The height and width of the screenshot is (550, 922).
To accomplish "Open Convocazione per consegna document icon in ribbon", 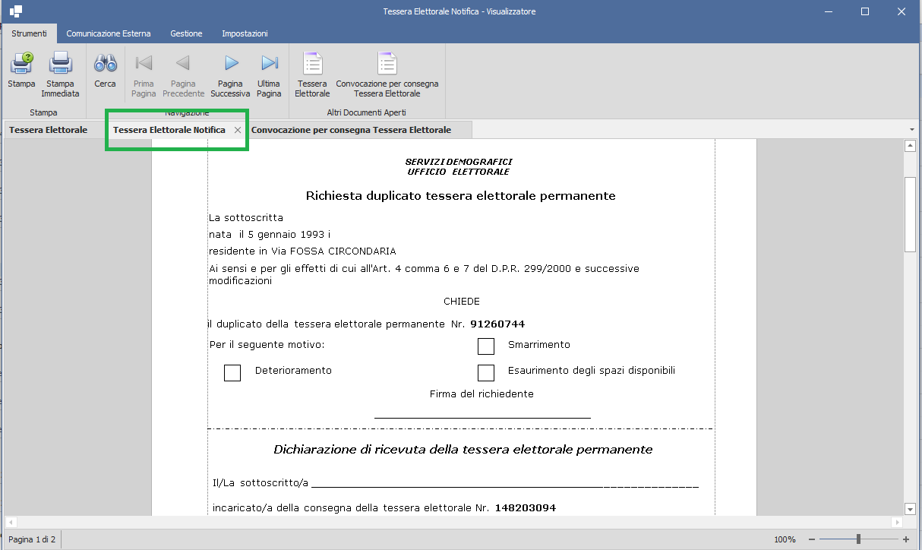I will [x=387, y=63].
